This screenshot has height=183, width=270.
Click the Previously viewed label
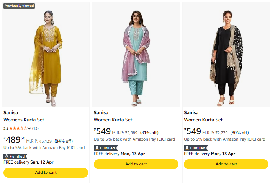(19, 6)
